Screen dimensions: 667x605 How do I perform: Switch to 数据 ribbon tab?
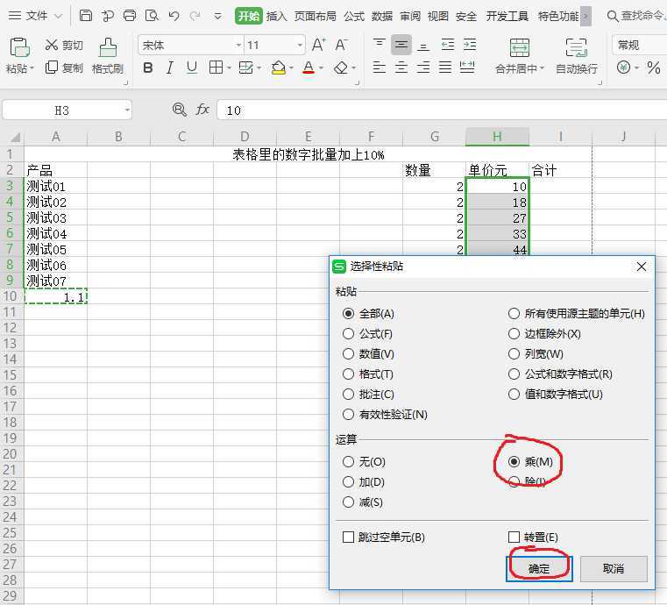pos(382,16)
